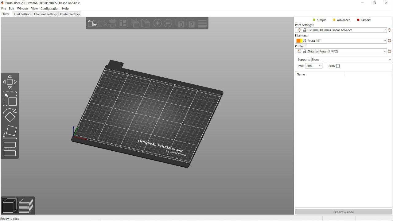Click the 'Infill:' label text
The height and width of the screenshot is (221, 393).
tap(301, 66)
